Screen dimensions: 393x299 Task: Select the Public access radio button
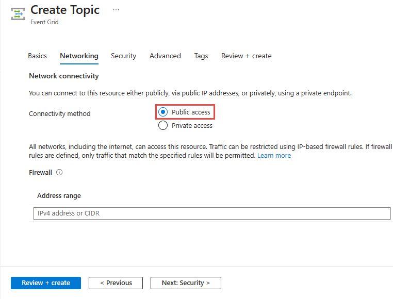tap(163, 112)
